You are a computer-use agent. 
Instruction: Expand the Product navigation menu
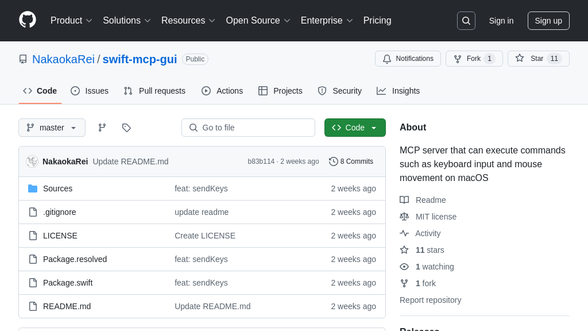click(x=71, y=21)
